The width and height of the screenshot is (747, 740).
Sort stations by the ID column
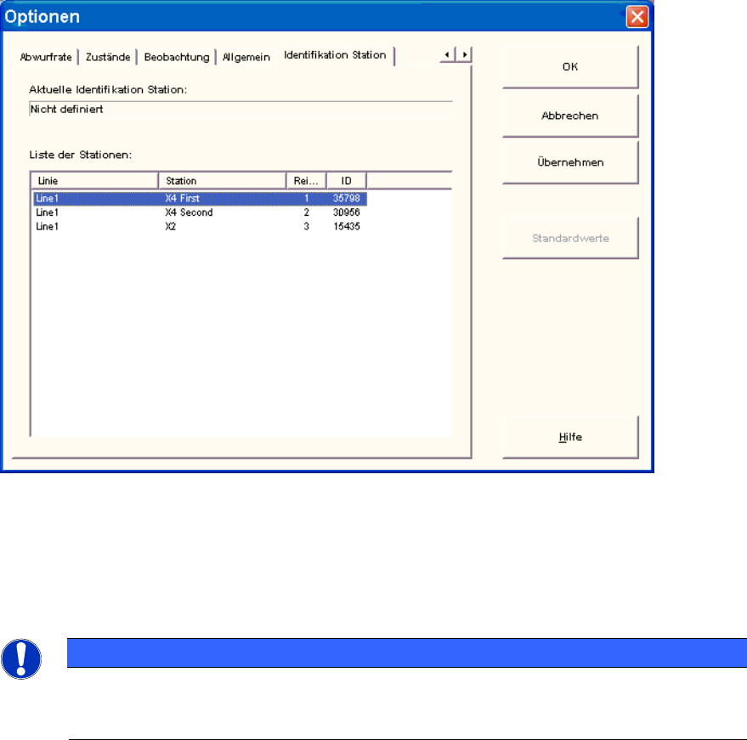(347, 181)
